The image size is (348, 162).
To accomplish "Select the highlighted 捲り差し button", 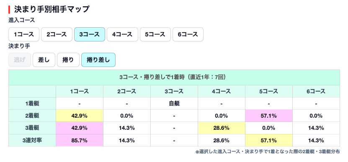I will [98, 60].
